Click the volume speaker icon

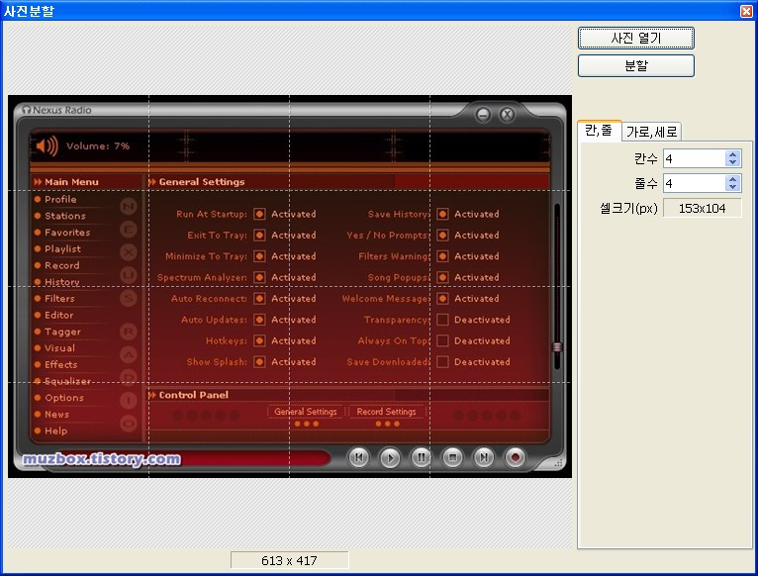point(47,145)
